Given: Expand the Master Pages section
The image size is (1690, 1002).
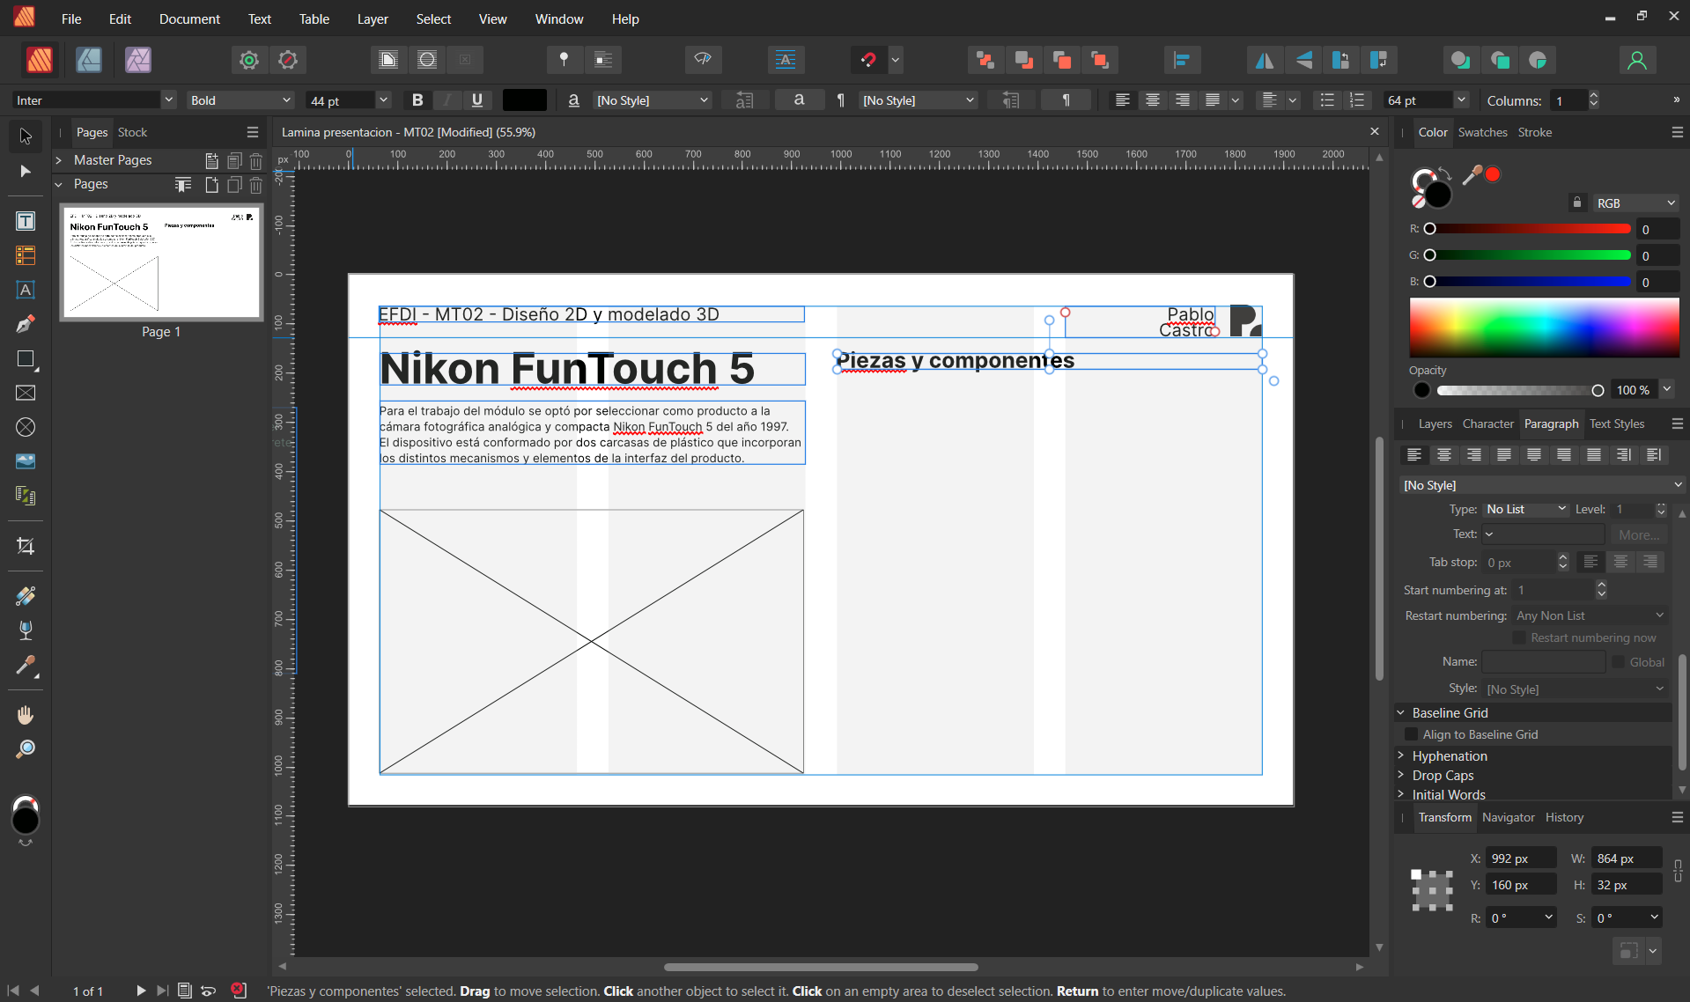Looking at the screenshot, I should [x=59, y=160].
